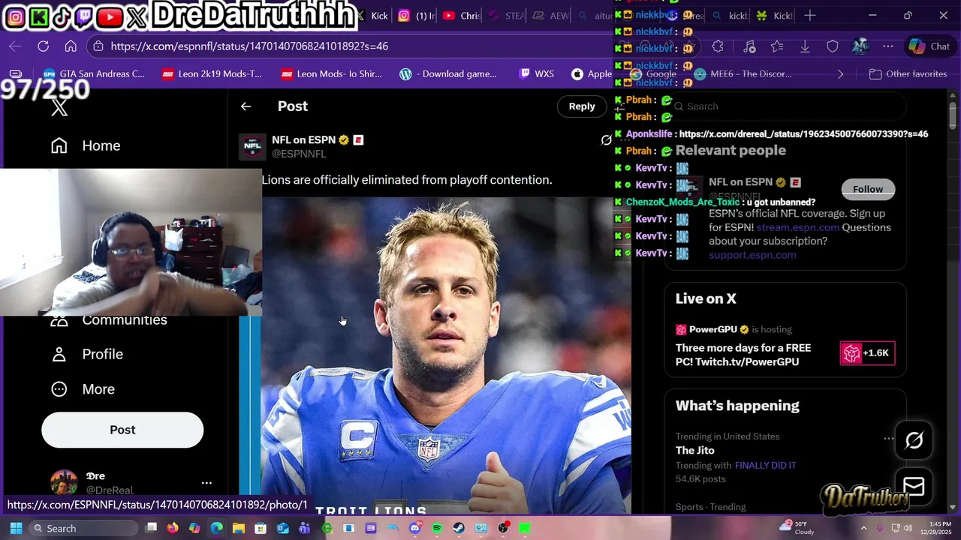Click the Reply button

click(582, 106)
